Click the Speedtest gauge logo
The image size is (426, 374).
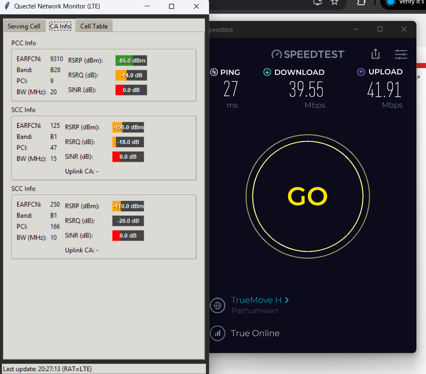[x=276, y=54]
